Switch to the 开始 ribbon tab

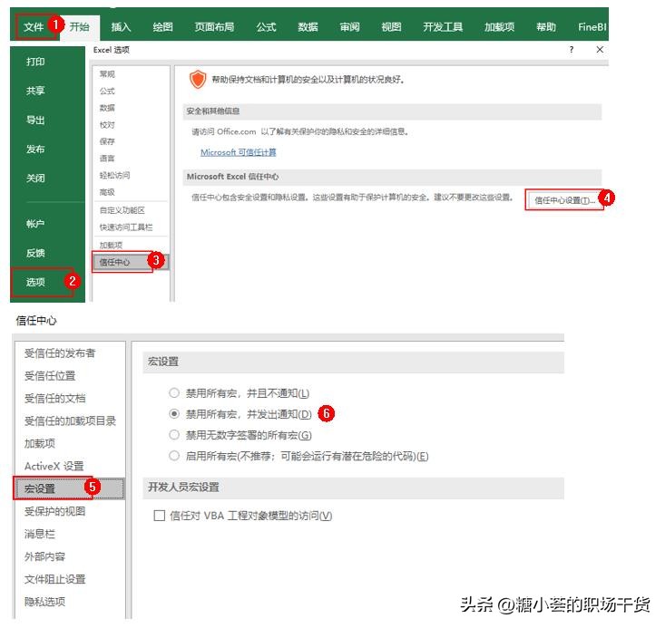(79, 27)
